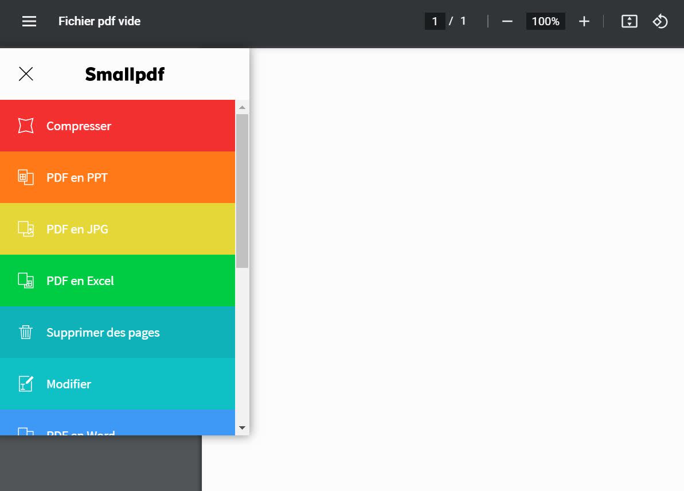The height and width of the screenshot is (491, 684).
Task: Select the trash icon for Supprimer des pages
Action: (x=26, y=332)
